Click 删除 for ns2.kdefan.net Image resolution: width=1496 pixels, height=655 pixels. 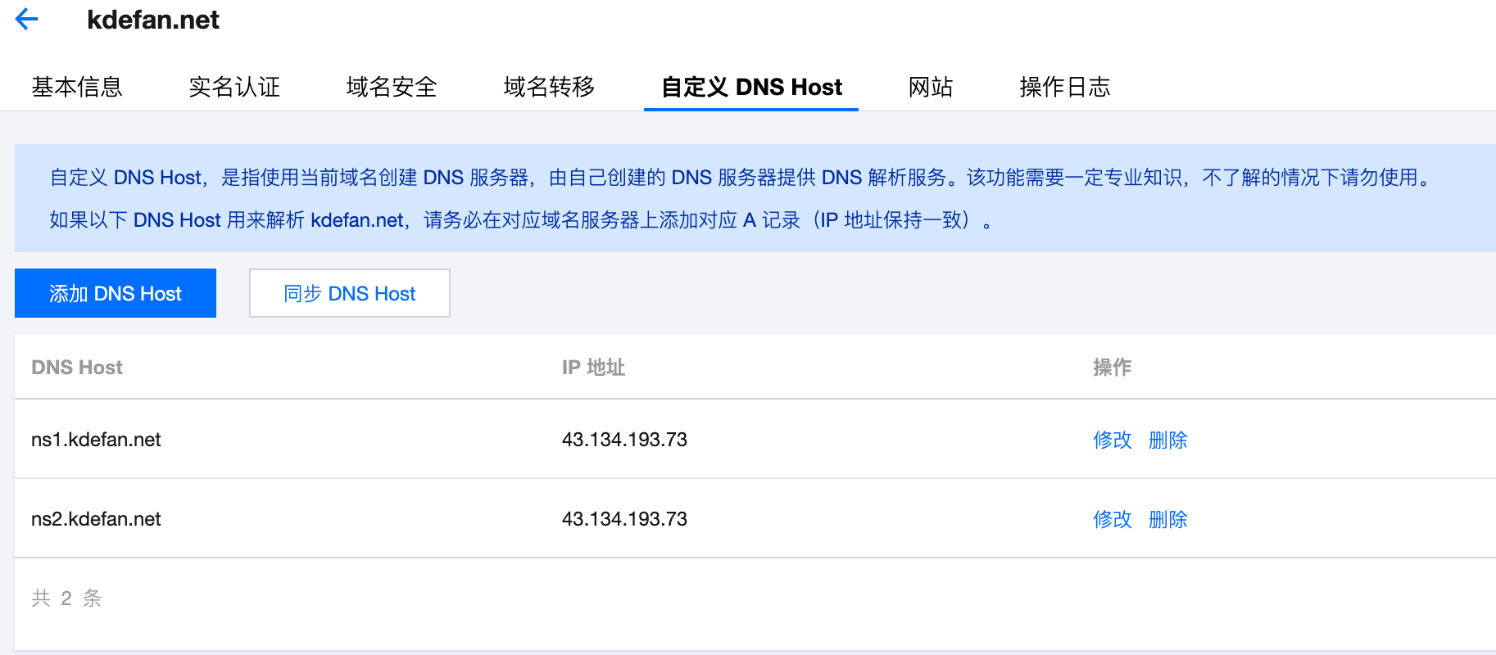(1168, 519)
